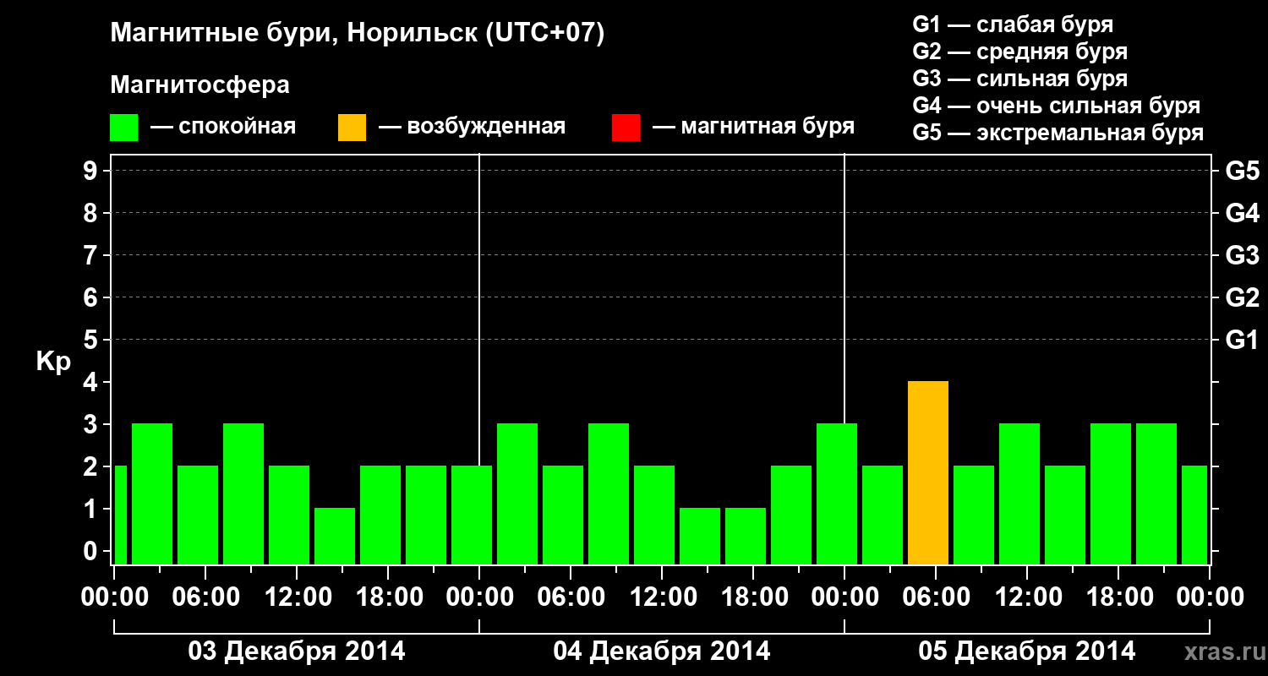Viewport: 1268px width, 676px height.
Task: Select the orange Kp 4 bar on 05 Декабря
Action: pos(928,472)
